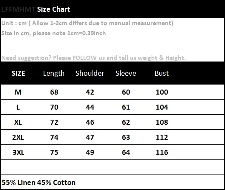Screen dimensions: 225x190
Task: Click the bust value 100 for M
Action: 162,92
